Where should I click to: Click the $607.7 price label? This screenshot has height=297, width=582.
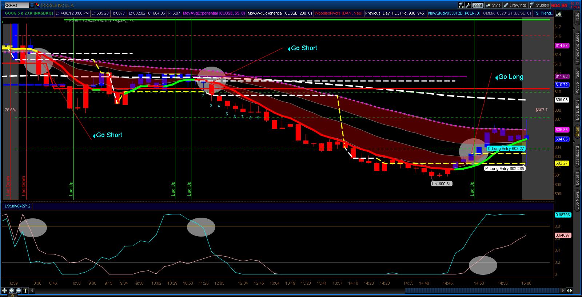[541, 110]
